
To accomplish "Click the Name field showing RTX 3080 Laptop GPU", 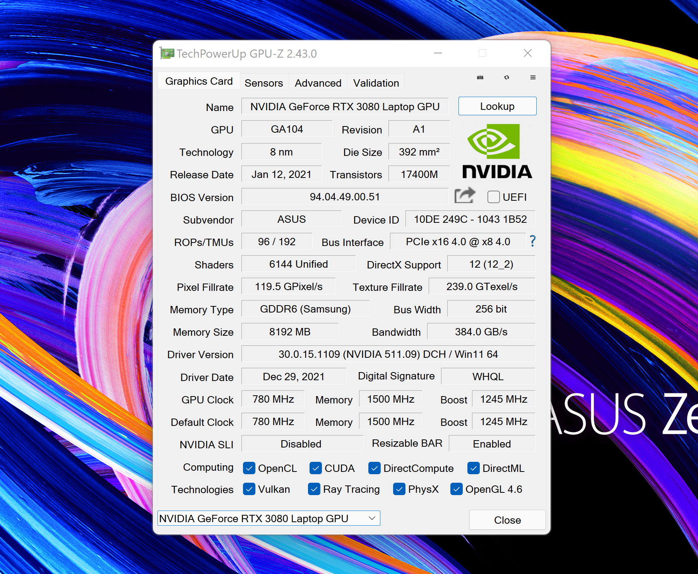I will click(x=345, y=106).
